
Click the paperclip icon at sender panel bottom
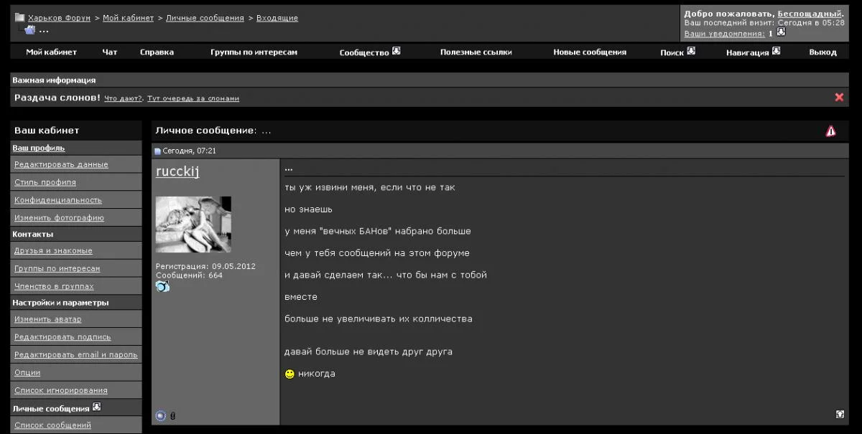point(172,416)
